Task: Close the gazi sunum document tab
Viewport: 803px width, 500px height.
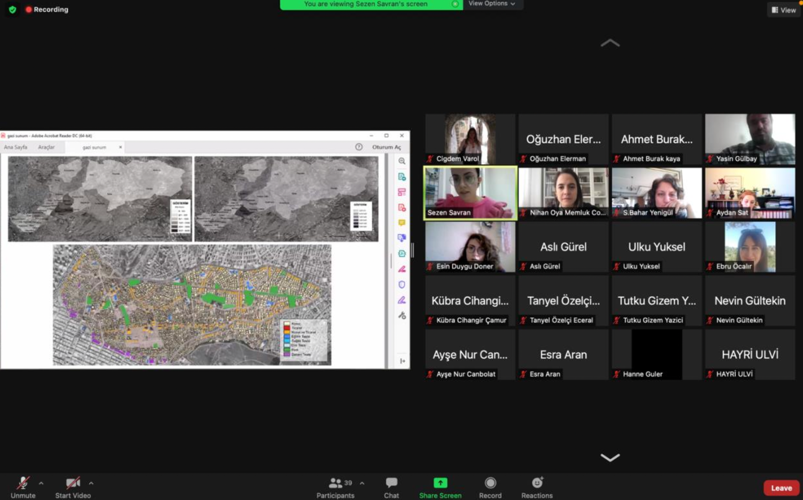Action: click(x=120, y=147)
